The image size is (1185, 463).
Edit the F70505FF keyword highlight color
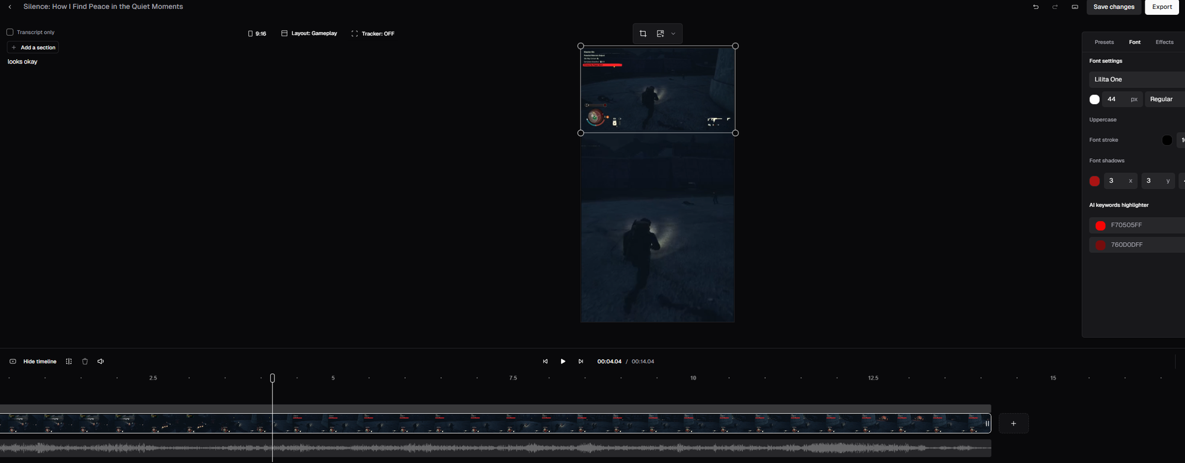(x=1137, y=226)
